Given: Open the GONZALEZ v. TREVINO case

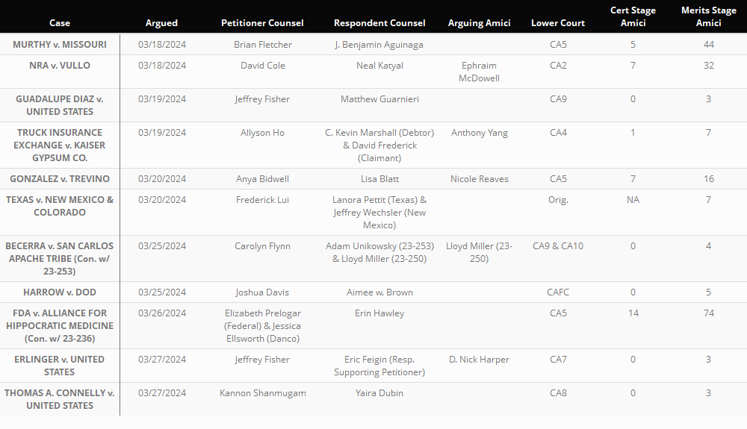Looking at the screenshot, I should [60, 179].
